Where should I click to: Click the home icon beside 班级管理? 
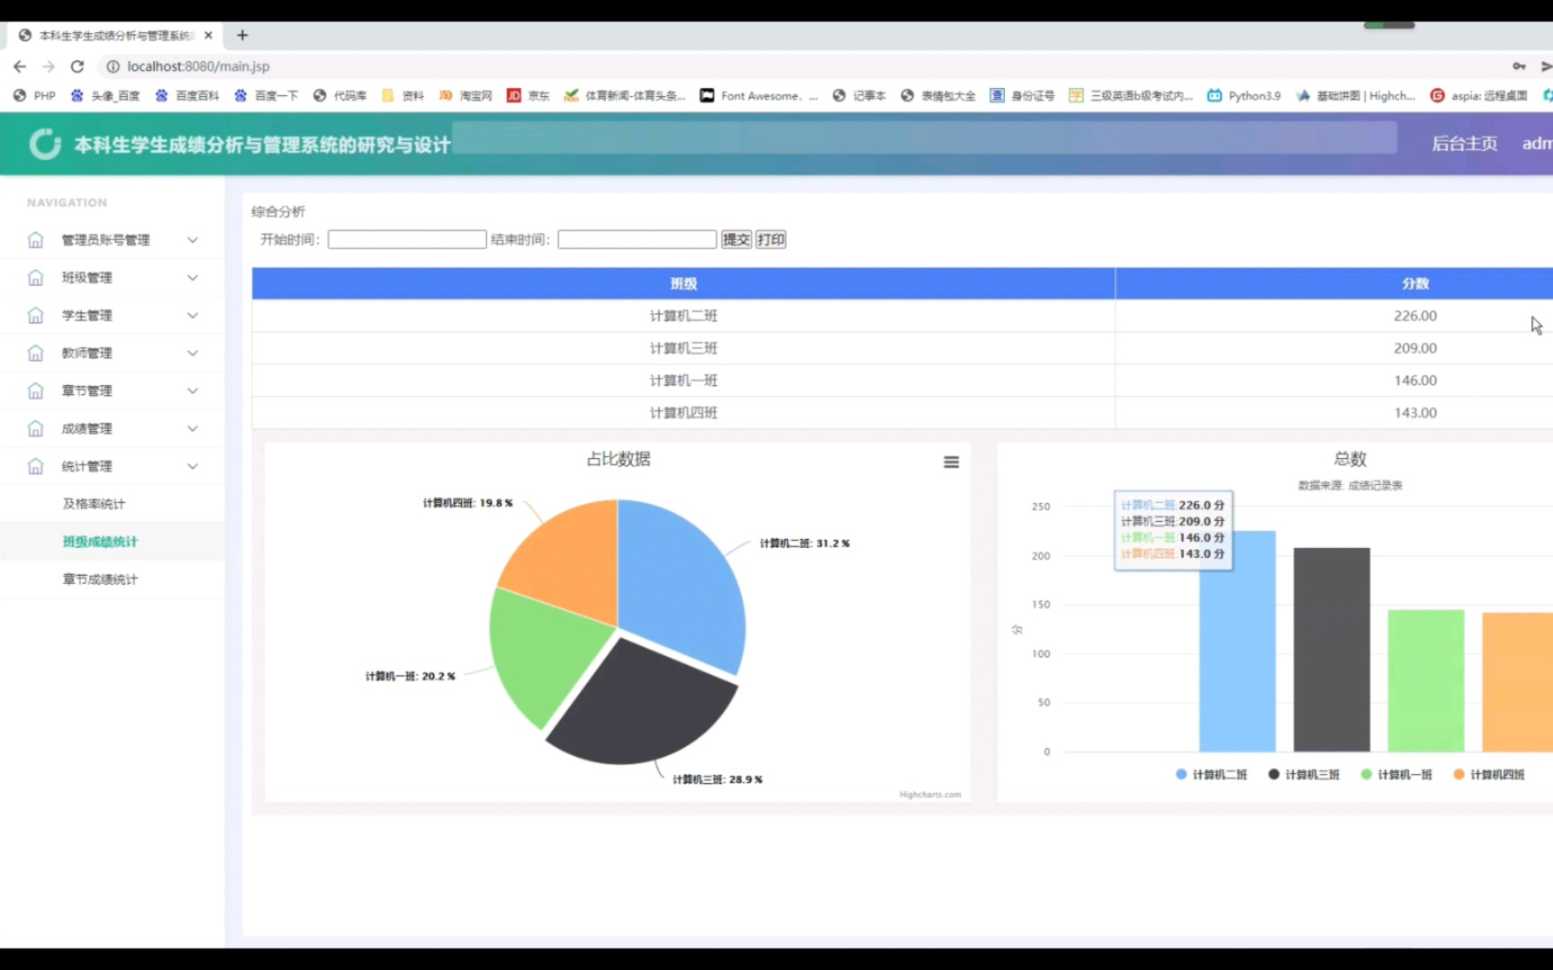(x=35, y=278)
